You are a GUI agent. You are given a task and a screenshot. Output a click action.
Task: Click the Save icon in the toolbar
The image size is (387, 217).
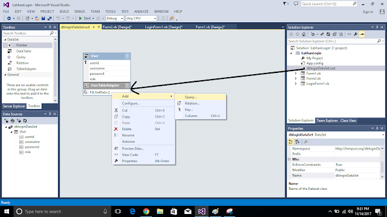pyautogui.click(x=43, y=19)
